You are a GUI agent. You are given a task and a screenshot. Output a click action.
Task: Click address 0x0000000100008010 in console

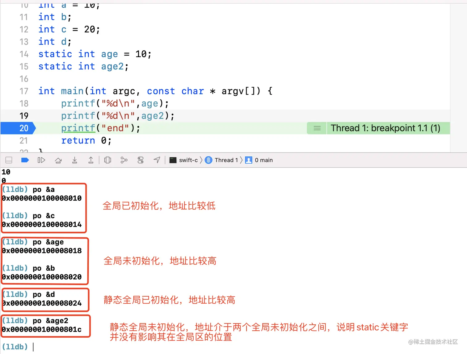coord(42,198)
